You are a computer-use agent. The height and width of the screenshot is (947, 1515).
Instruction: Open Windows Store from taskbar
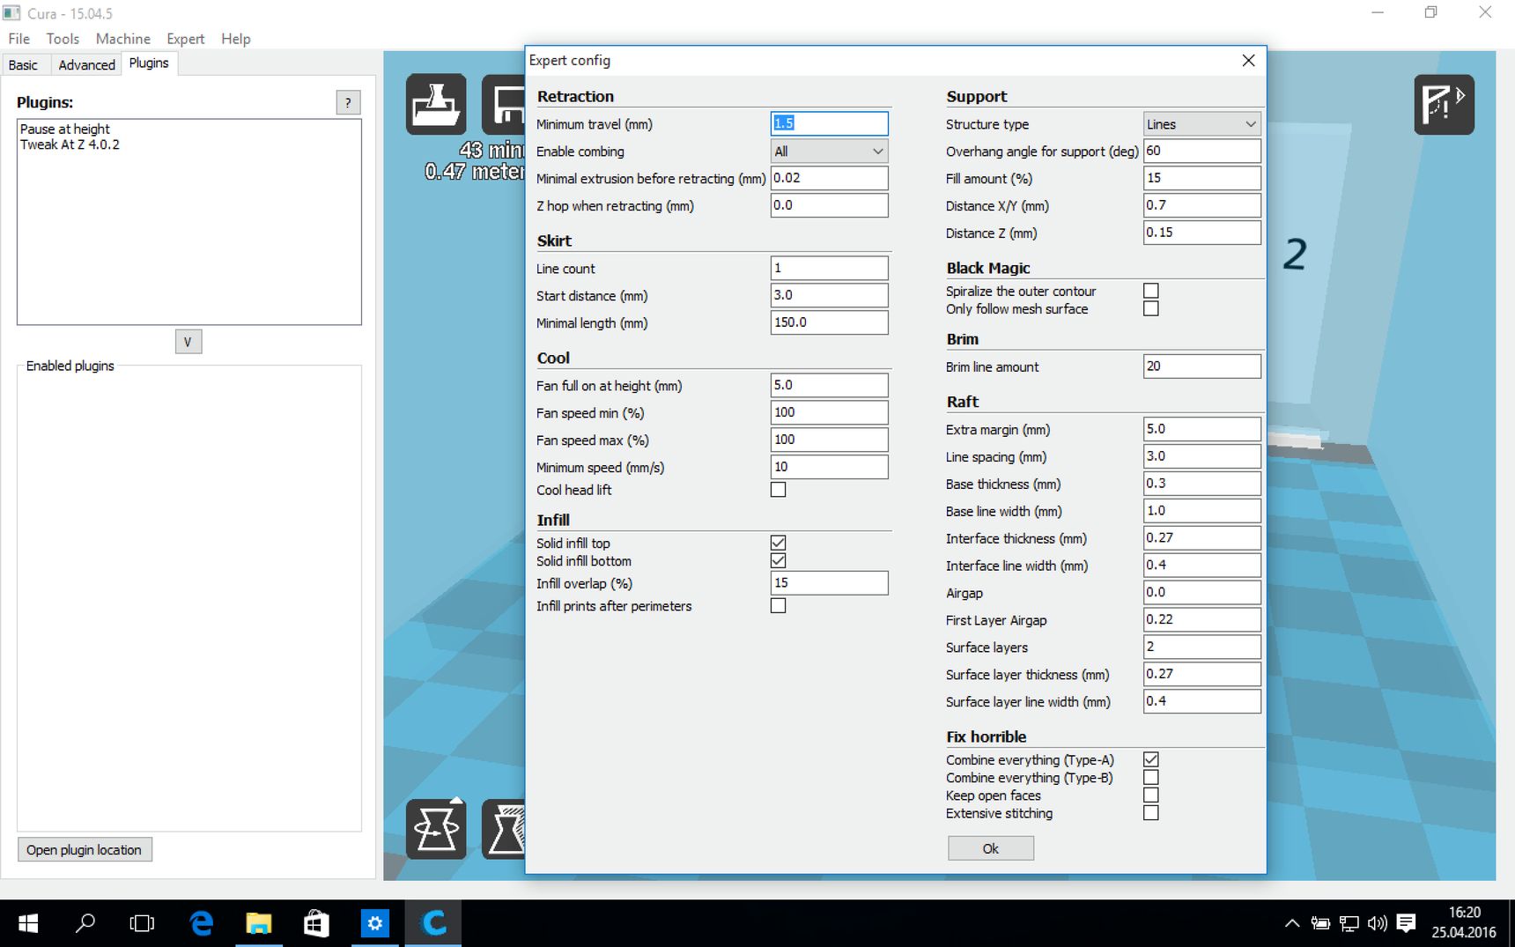316,923
